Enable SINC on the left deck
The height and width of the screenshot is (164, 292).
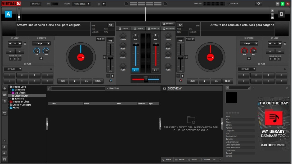98,81
